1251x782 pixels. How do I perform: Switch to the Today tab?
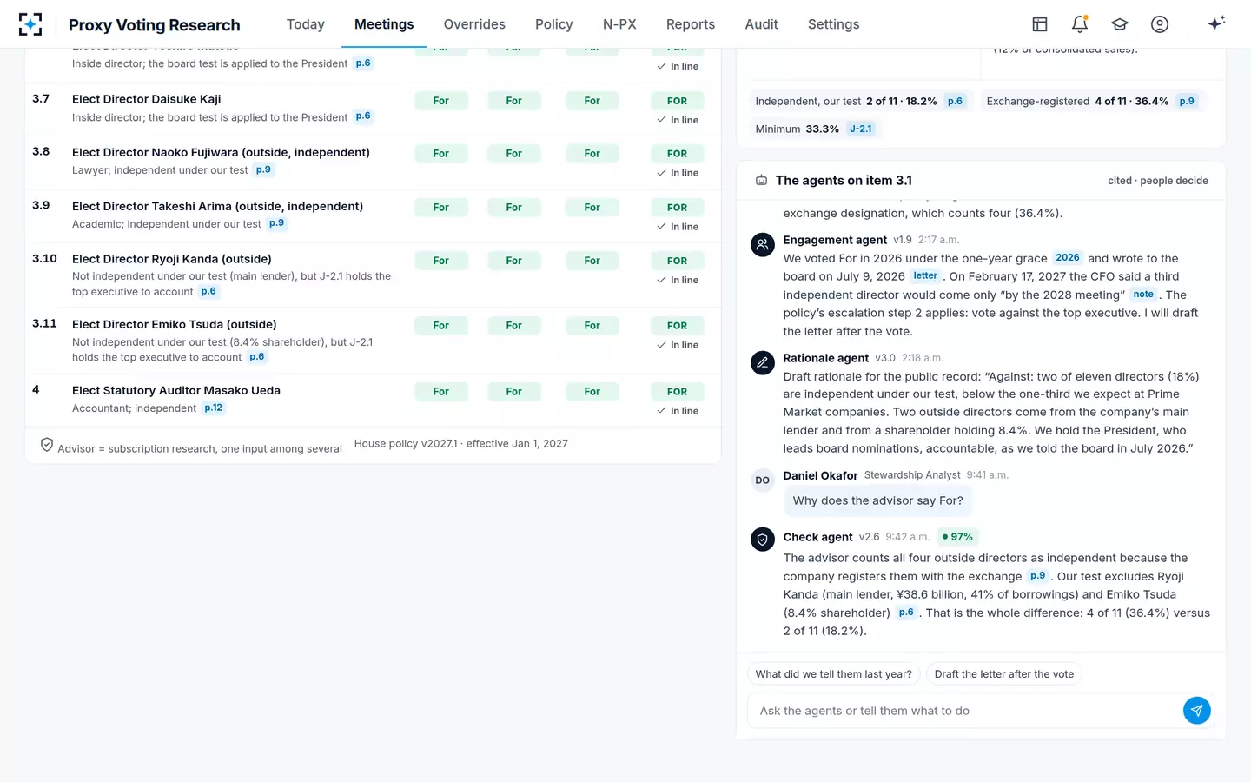[306, 24]
